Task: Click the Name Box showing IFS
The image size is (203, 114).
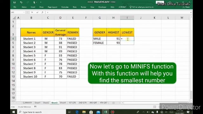Action: 17,12
